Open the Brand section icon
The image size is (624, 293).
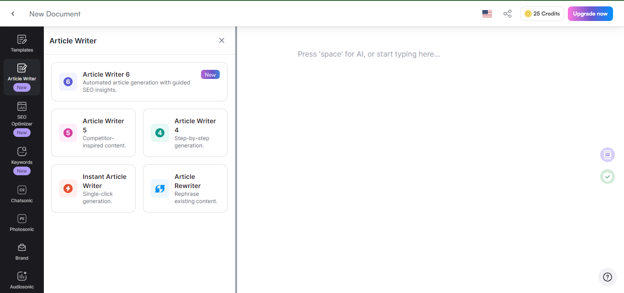pyautogui.click(x=22, y=251)
